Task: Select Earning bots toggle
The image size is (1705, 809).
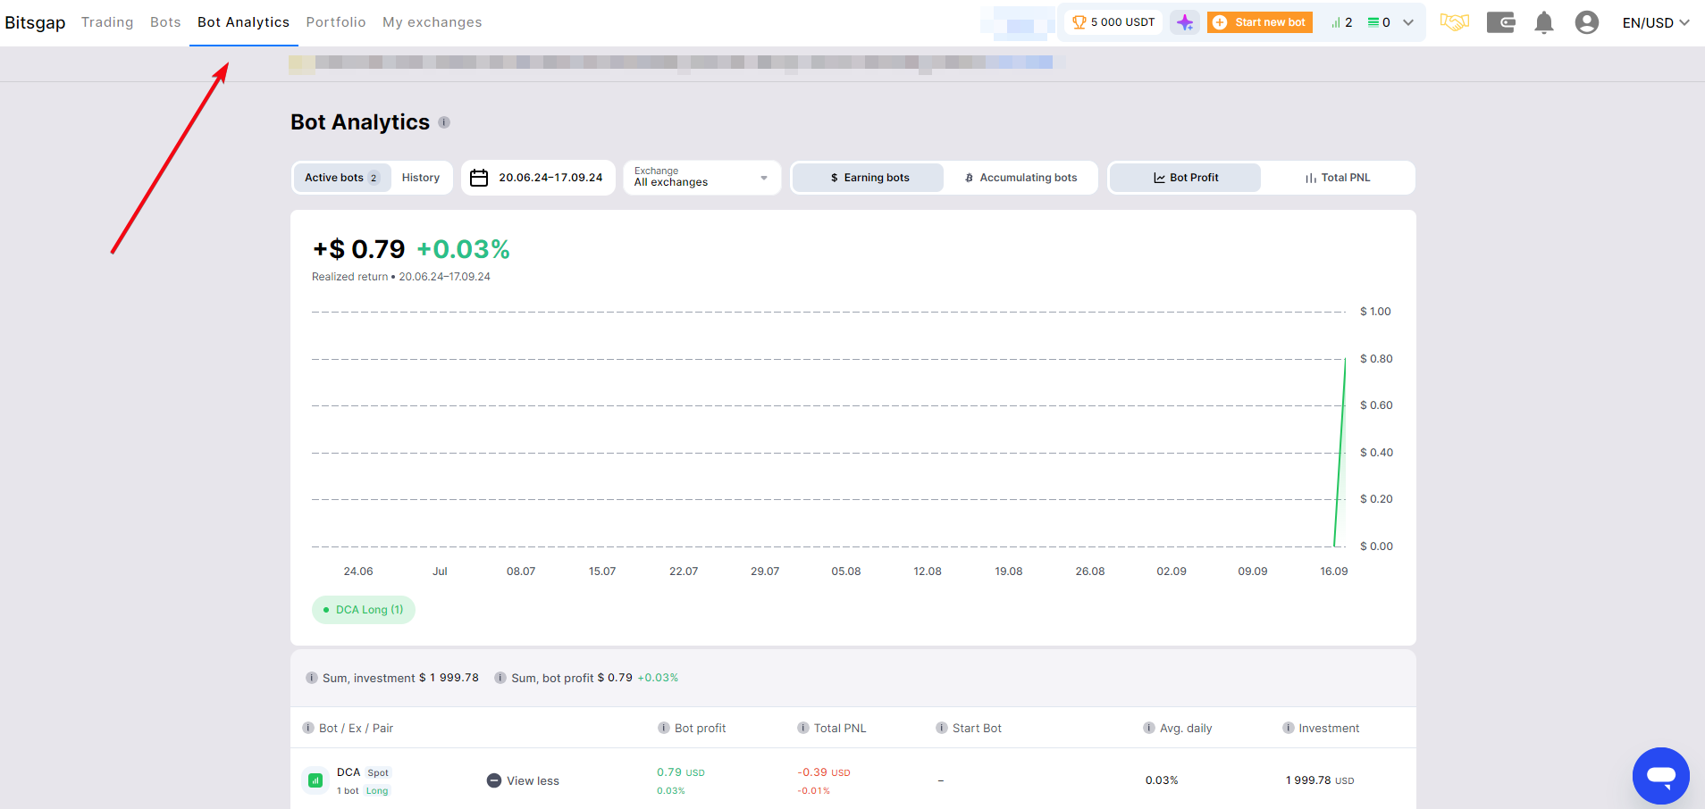Action: [869, 178]
